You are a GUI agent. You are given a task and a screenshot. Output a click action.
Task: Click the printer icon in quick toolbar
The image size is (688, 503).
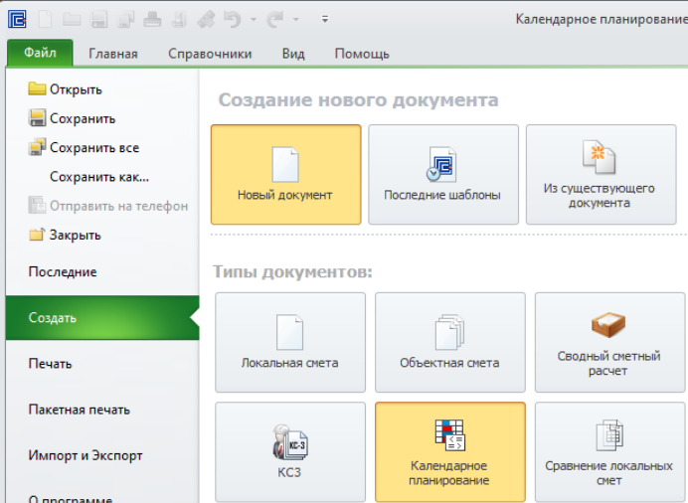point(152,19)
